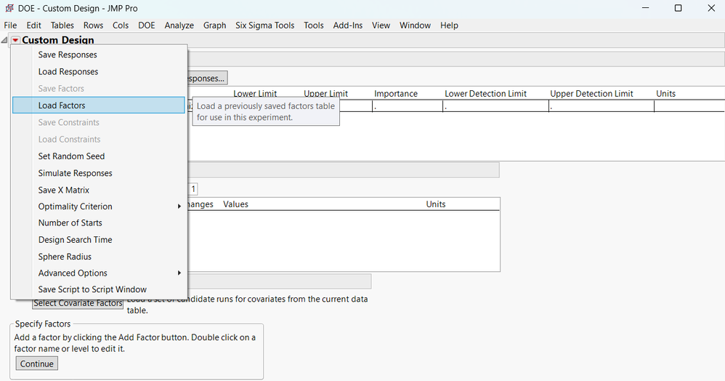Screen dimensions: 725x381
Task: Click the Continue button
Action: [37, 364]
